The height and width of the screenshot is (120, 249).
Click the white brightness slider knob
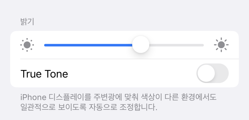coord(141,45)
